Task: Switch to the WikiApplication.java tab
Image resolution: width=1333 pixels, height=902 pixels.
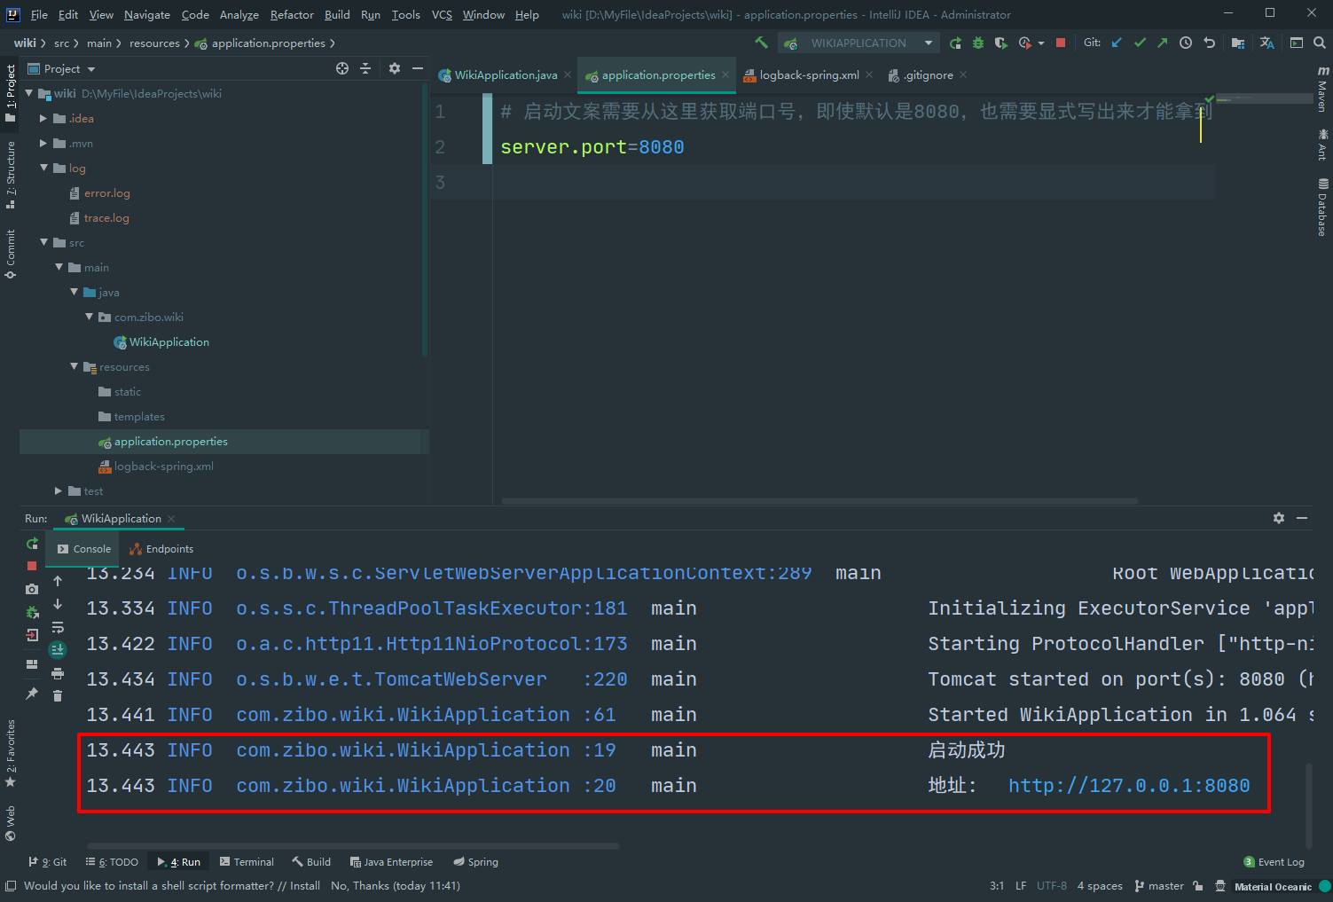Action: tap(506, 75)
